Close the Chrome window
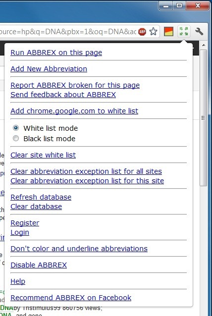 pyautogui.click(x=198, y=5)
